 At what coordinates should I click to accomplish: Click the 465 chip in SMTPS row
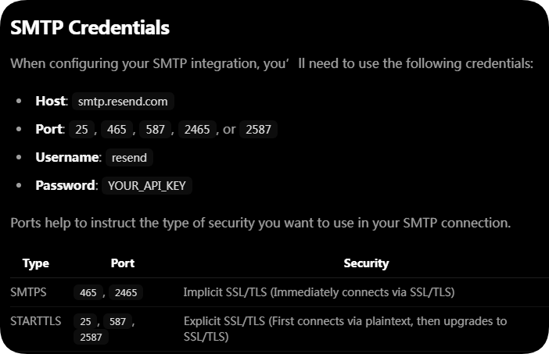point(88,292)
